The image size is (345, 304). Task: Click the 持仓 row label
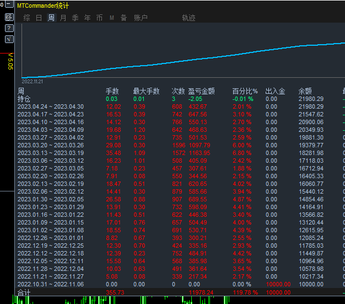(x=24, y=99)
